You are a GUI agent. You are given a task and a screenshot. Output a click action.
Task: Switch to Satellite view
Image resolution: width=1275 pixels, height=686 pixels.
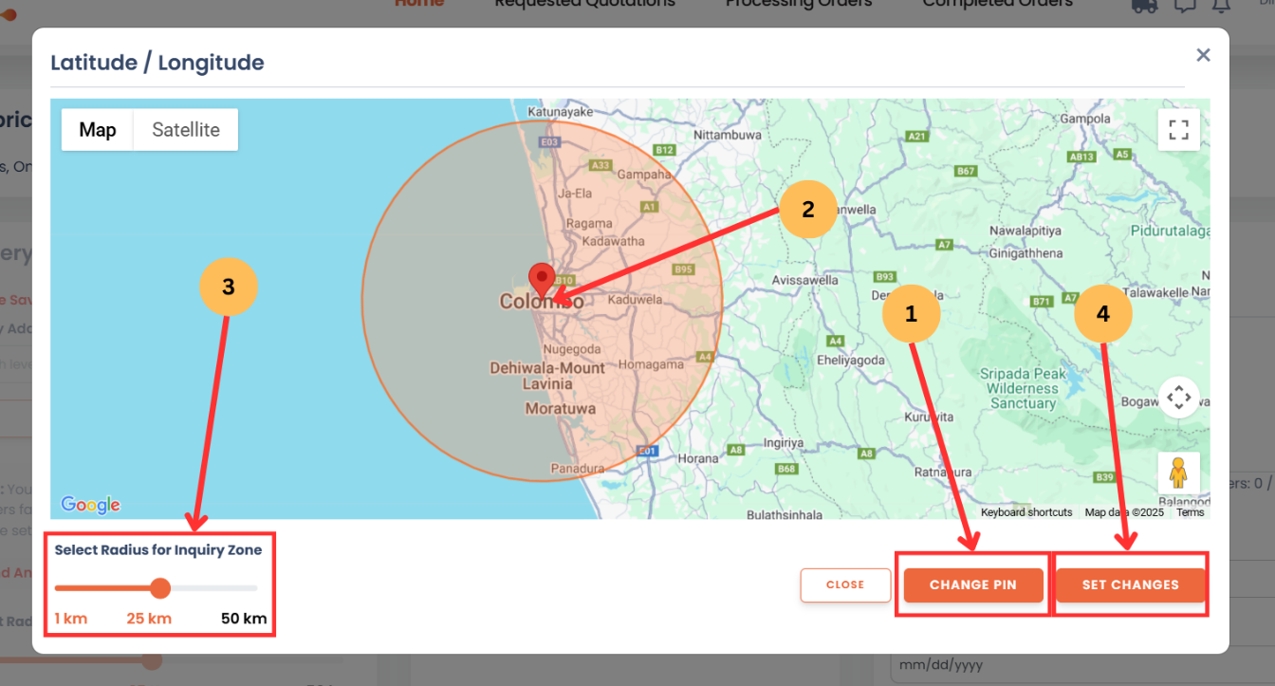(184, 130)
